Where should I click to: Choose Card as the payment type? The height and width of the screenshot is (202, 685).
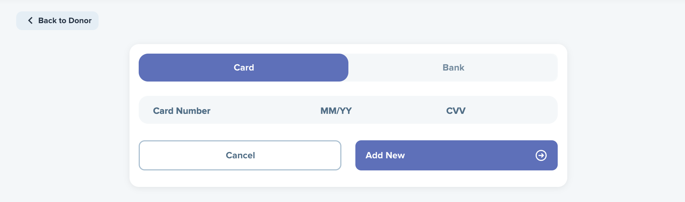click(244, 68)
